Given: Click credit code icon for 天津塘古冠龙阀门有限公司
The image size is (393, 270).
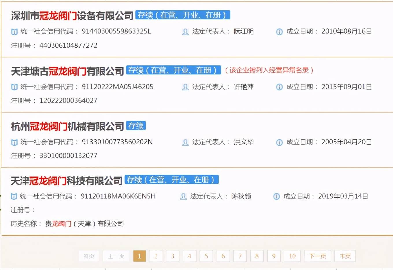Looking at the screenshot, I should pyautogui.click(x=14, y=87).
